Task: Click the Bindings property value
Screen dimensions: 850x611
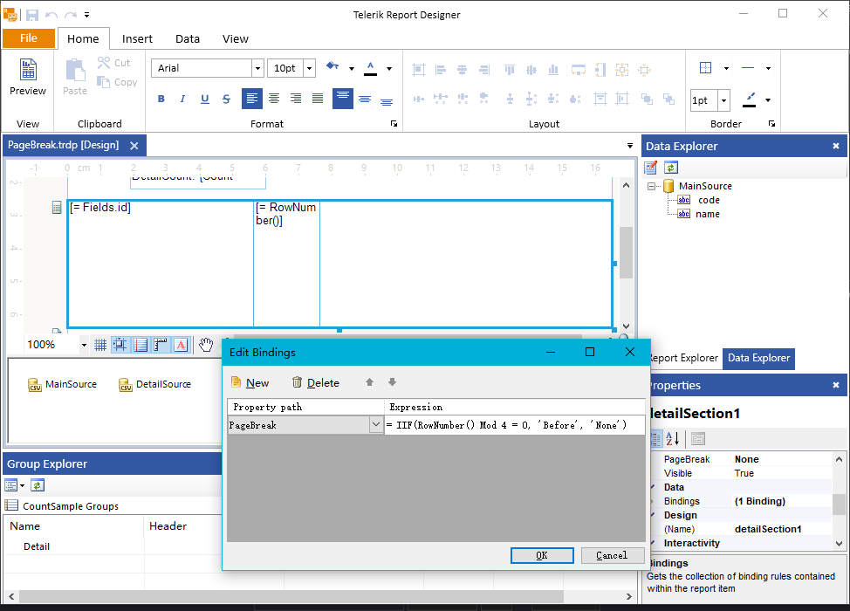Action: (x=780, y=502)
